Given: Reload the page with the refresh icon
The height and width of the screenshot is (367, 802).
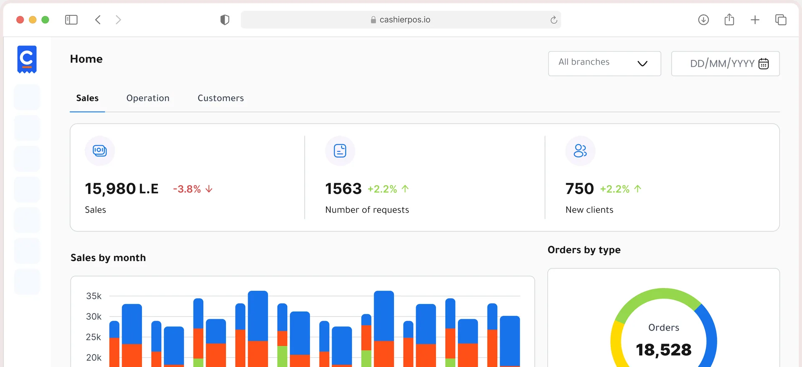Looking at the screenshot, I should point(553,20).
